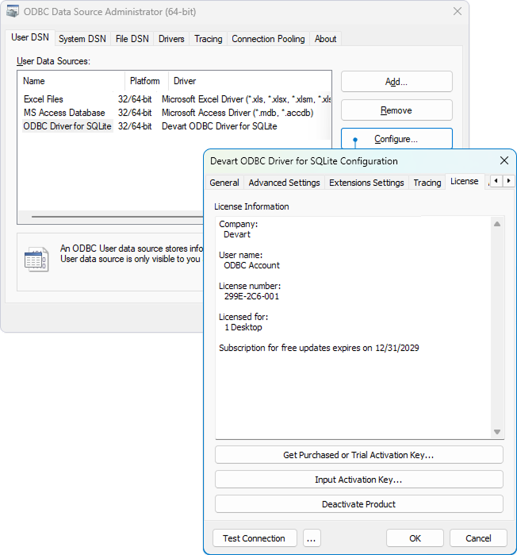Click license number 299E-2C6-001 text
Viewport: 517px width, 555px height.
(251, 296)
